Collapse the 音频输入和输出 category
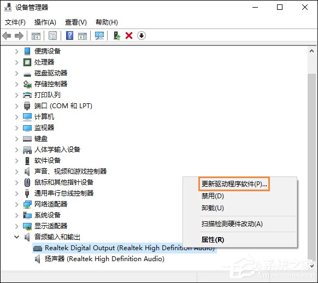Screen dimensions: 318x283 tap(16, 237)
